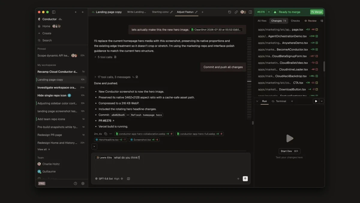This screenshot has width=360, height=203.
Task: Open the settings gear icon
Action: [x=83, y=183]
